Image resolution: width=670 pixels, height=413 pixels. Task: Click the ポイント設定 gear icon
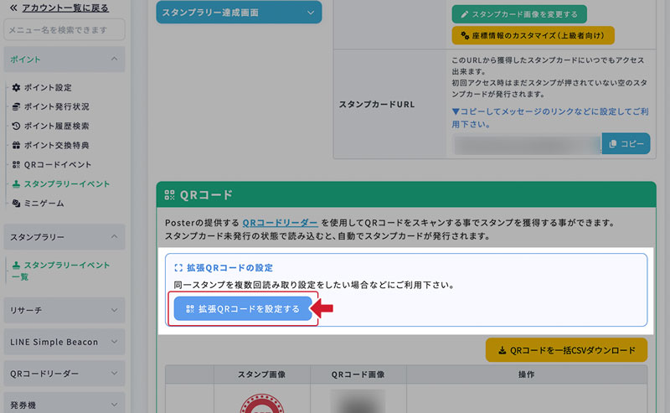click(17, 87)
